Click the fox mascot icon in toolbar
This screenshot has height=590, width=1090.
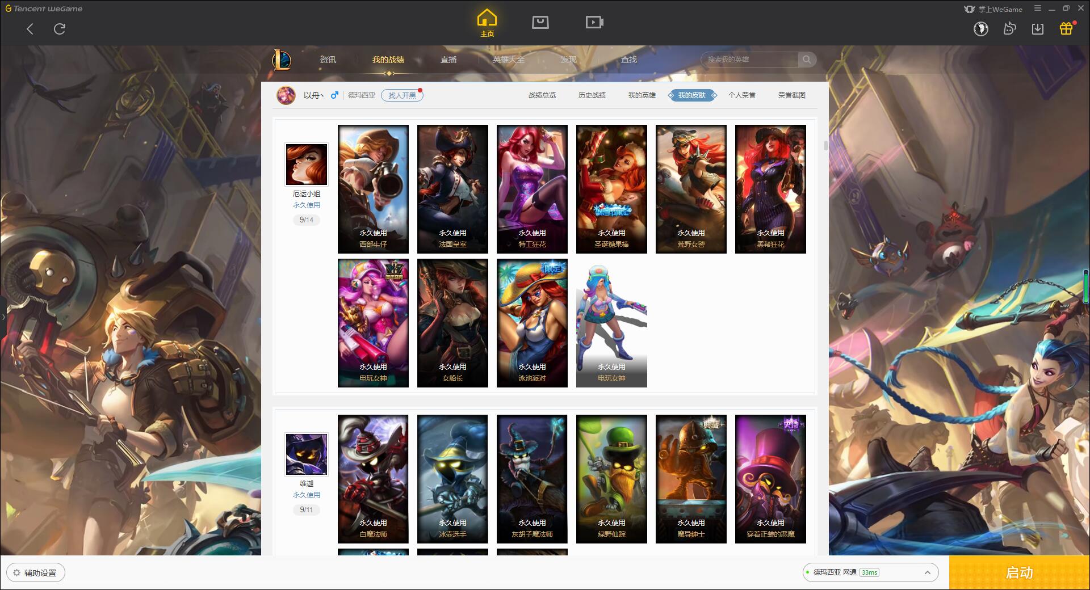pyautogui.click(x=1009, y=29)
